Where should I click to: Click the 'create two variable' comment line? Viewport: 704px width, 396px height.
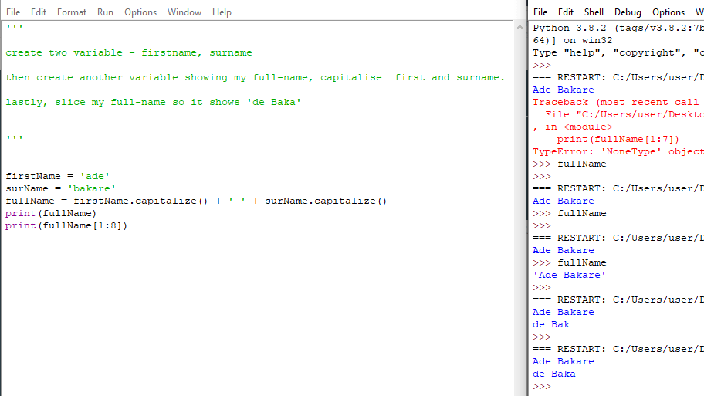coord(129,52)
